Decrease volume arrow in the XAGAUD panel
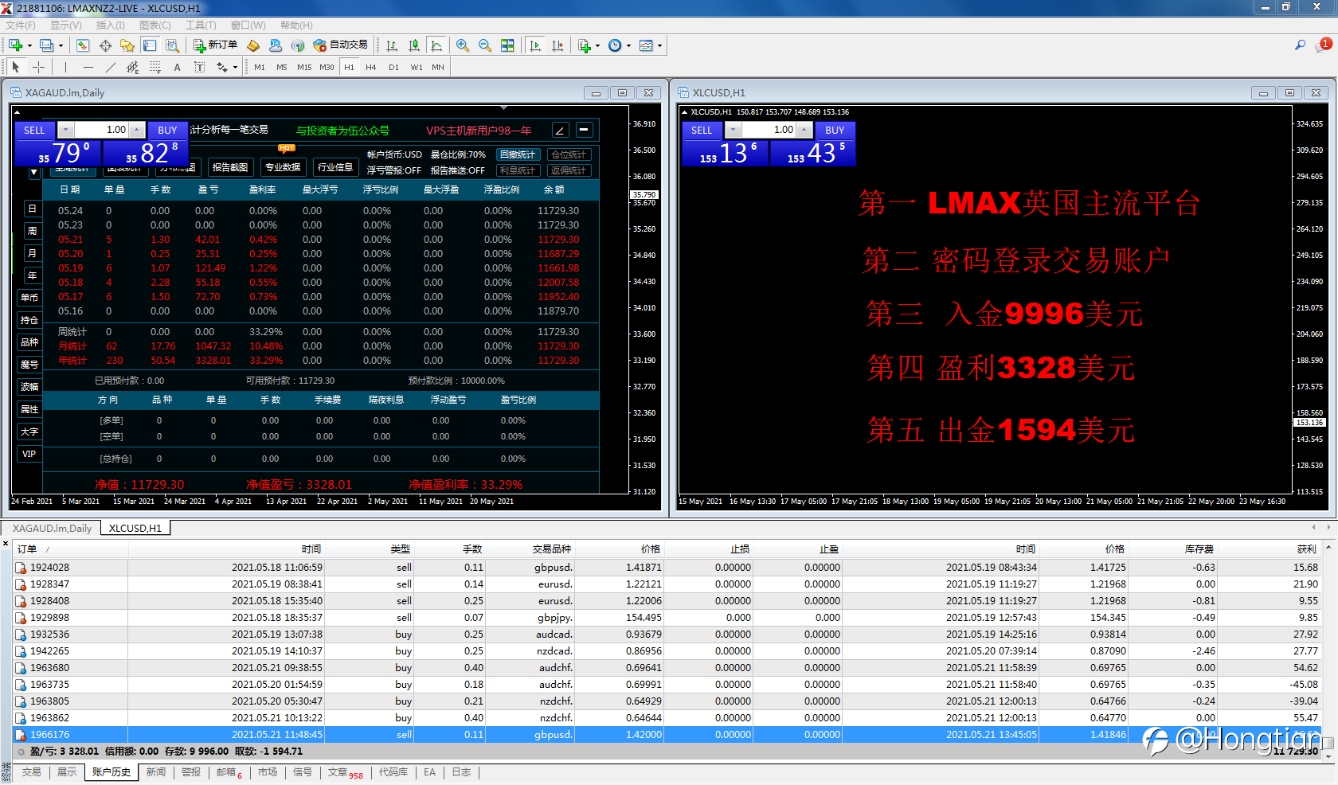The image size is (1338, 785). 66,130
